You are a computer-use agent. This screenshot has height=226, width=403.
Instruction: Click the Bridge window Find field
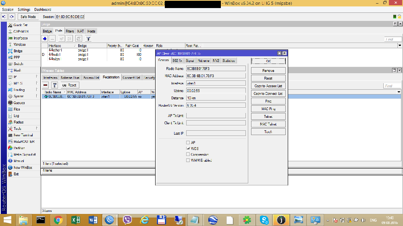point(393,39)
